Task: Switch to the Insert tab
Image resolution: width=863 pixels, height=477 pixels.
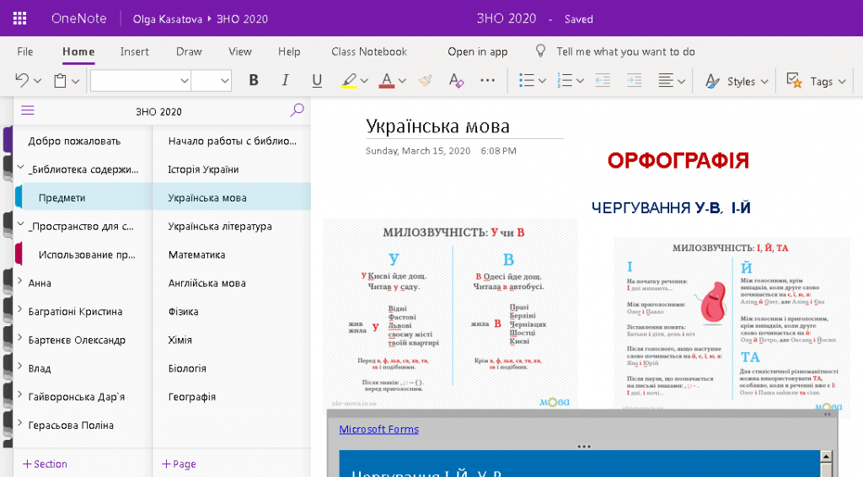Action: pyautogui.click(x=134, y=51)
